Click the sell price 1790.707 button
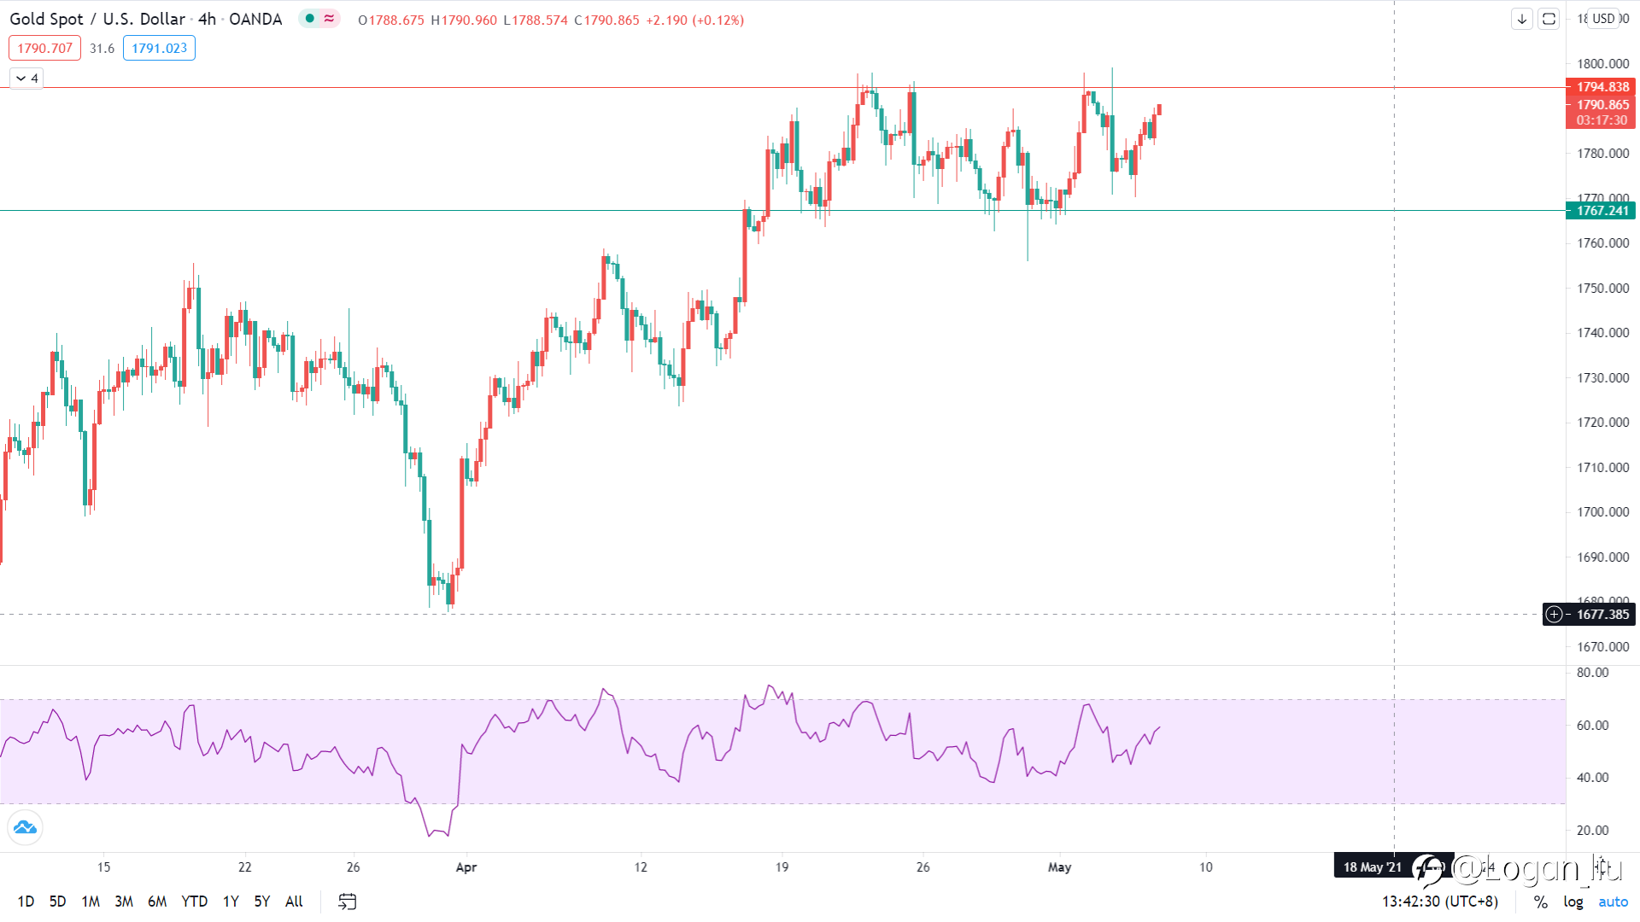 44,48
